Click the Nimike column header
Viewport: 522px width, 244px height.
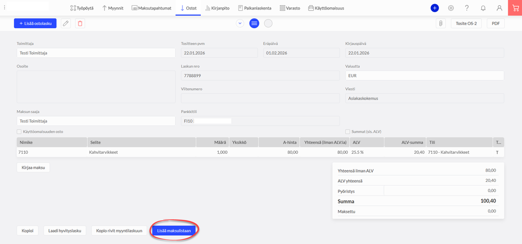tap(52, 142)
